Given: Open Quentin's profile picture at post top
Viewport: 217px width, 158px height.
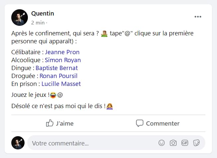Looking at the screenshot, I should coord(20,18).
